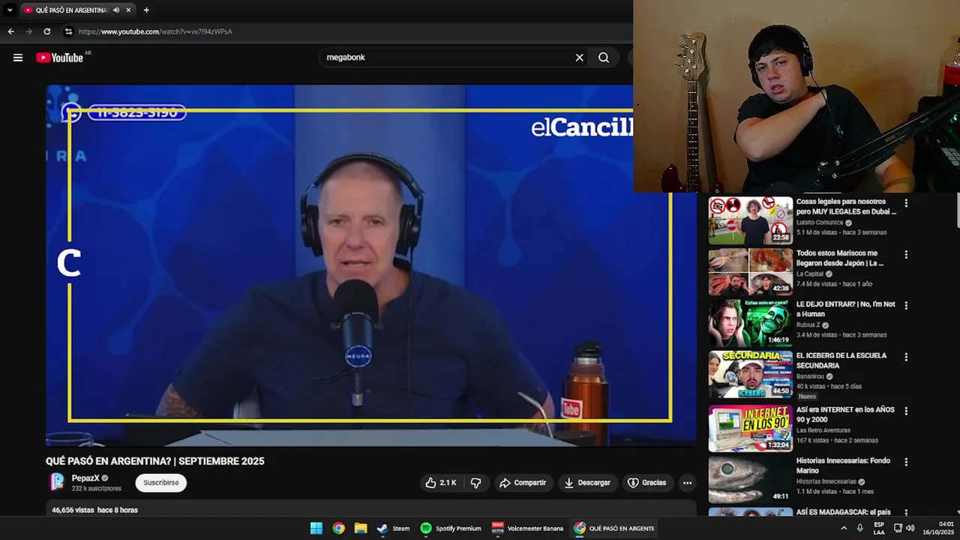Open ASÍ era INTERNET en los AÑOS 90 thumbnail

[x=750, y=428]
